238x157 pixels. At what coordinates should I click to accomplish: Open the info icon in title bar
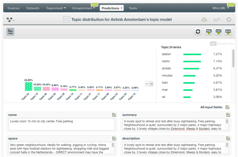228,20
